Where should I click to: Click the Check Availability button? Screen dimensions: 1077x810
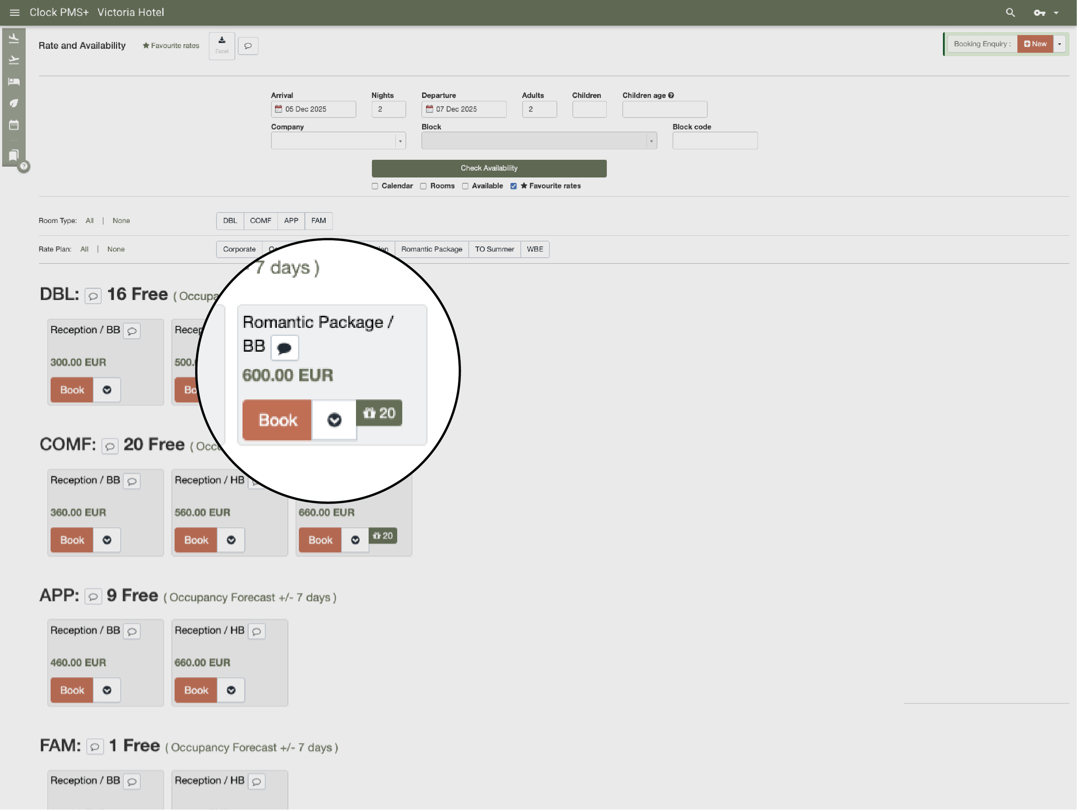(489, 168)
